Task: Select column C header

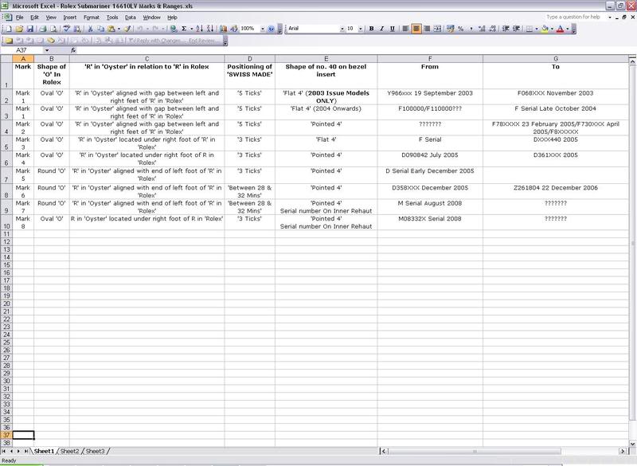Action: tap(147, 58)
